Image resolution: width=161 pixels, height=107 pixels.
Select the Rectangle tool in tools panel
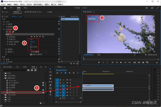[50, 88]
